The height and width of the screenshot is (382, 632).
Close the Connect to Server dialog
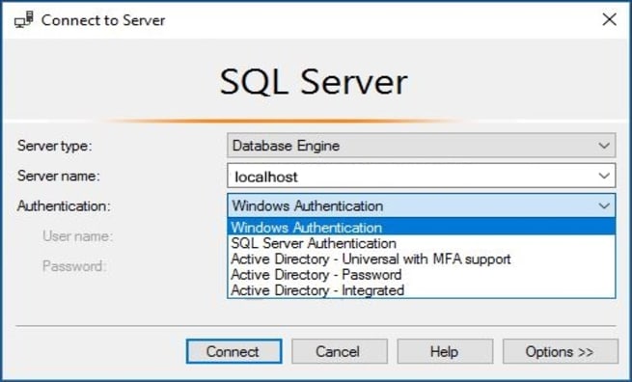(609, 19)
